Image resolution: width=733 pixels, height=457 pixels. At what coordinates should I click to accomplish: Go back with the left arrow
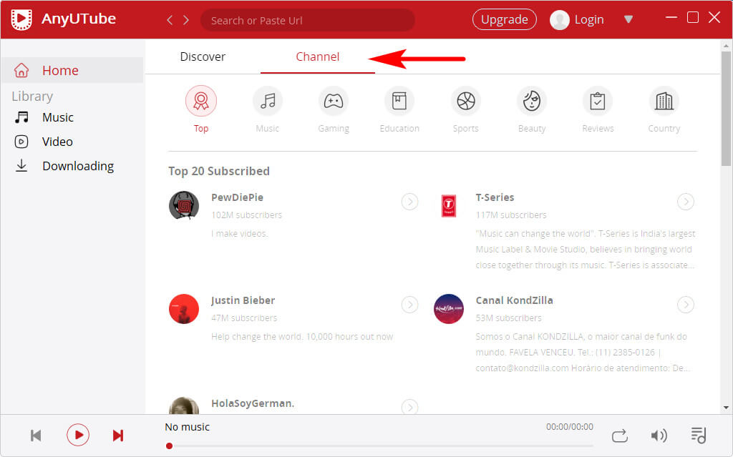pos(170,20)
